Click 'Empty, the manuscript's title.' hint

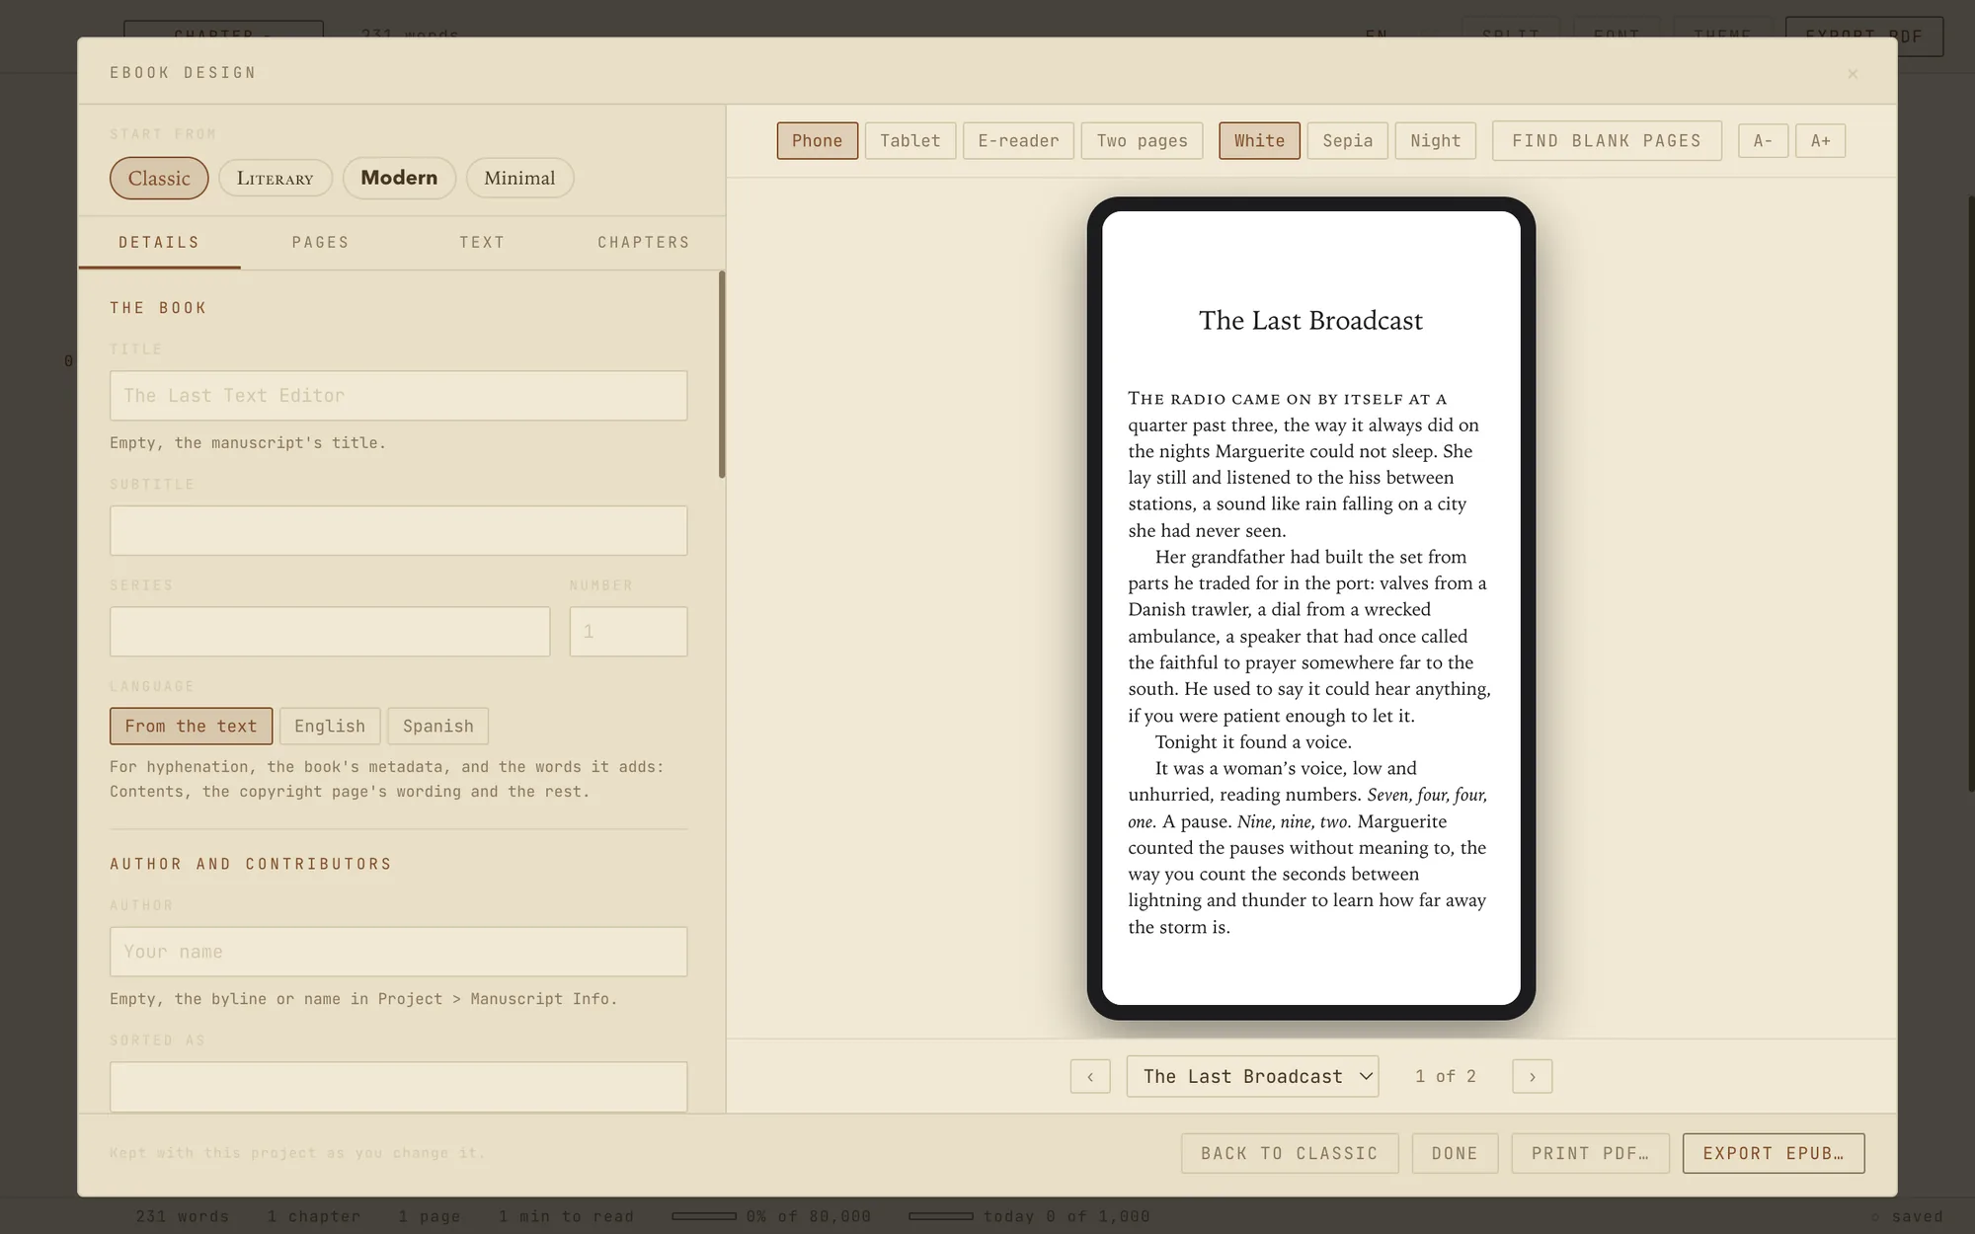pyautogui.click(x=248, y=443)
